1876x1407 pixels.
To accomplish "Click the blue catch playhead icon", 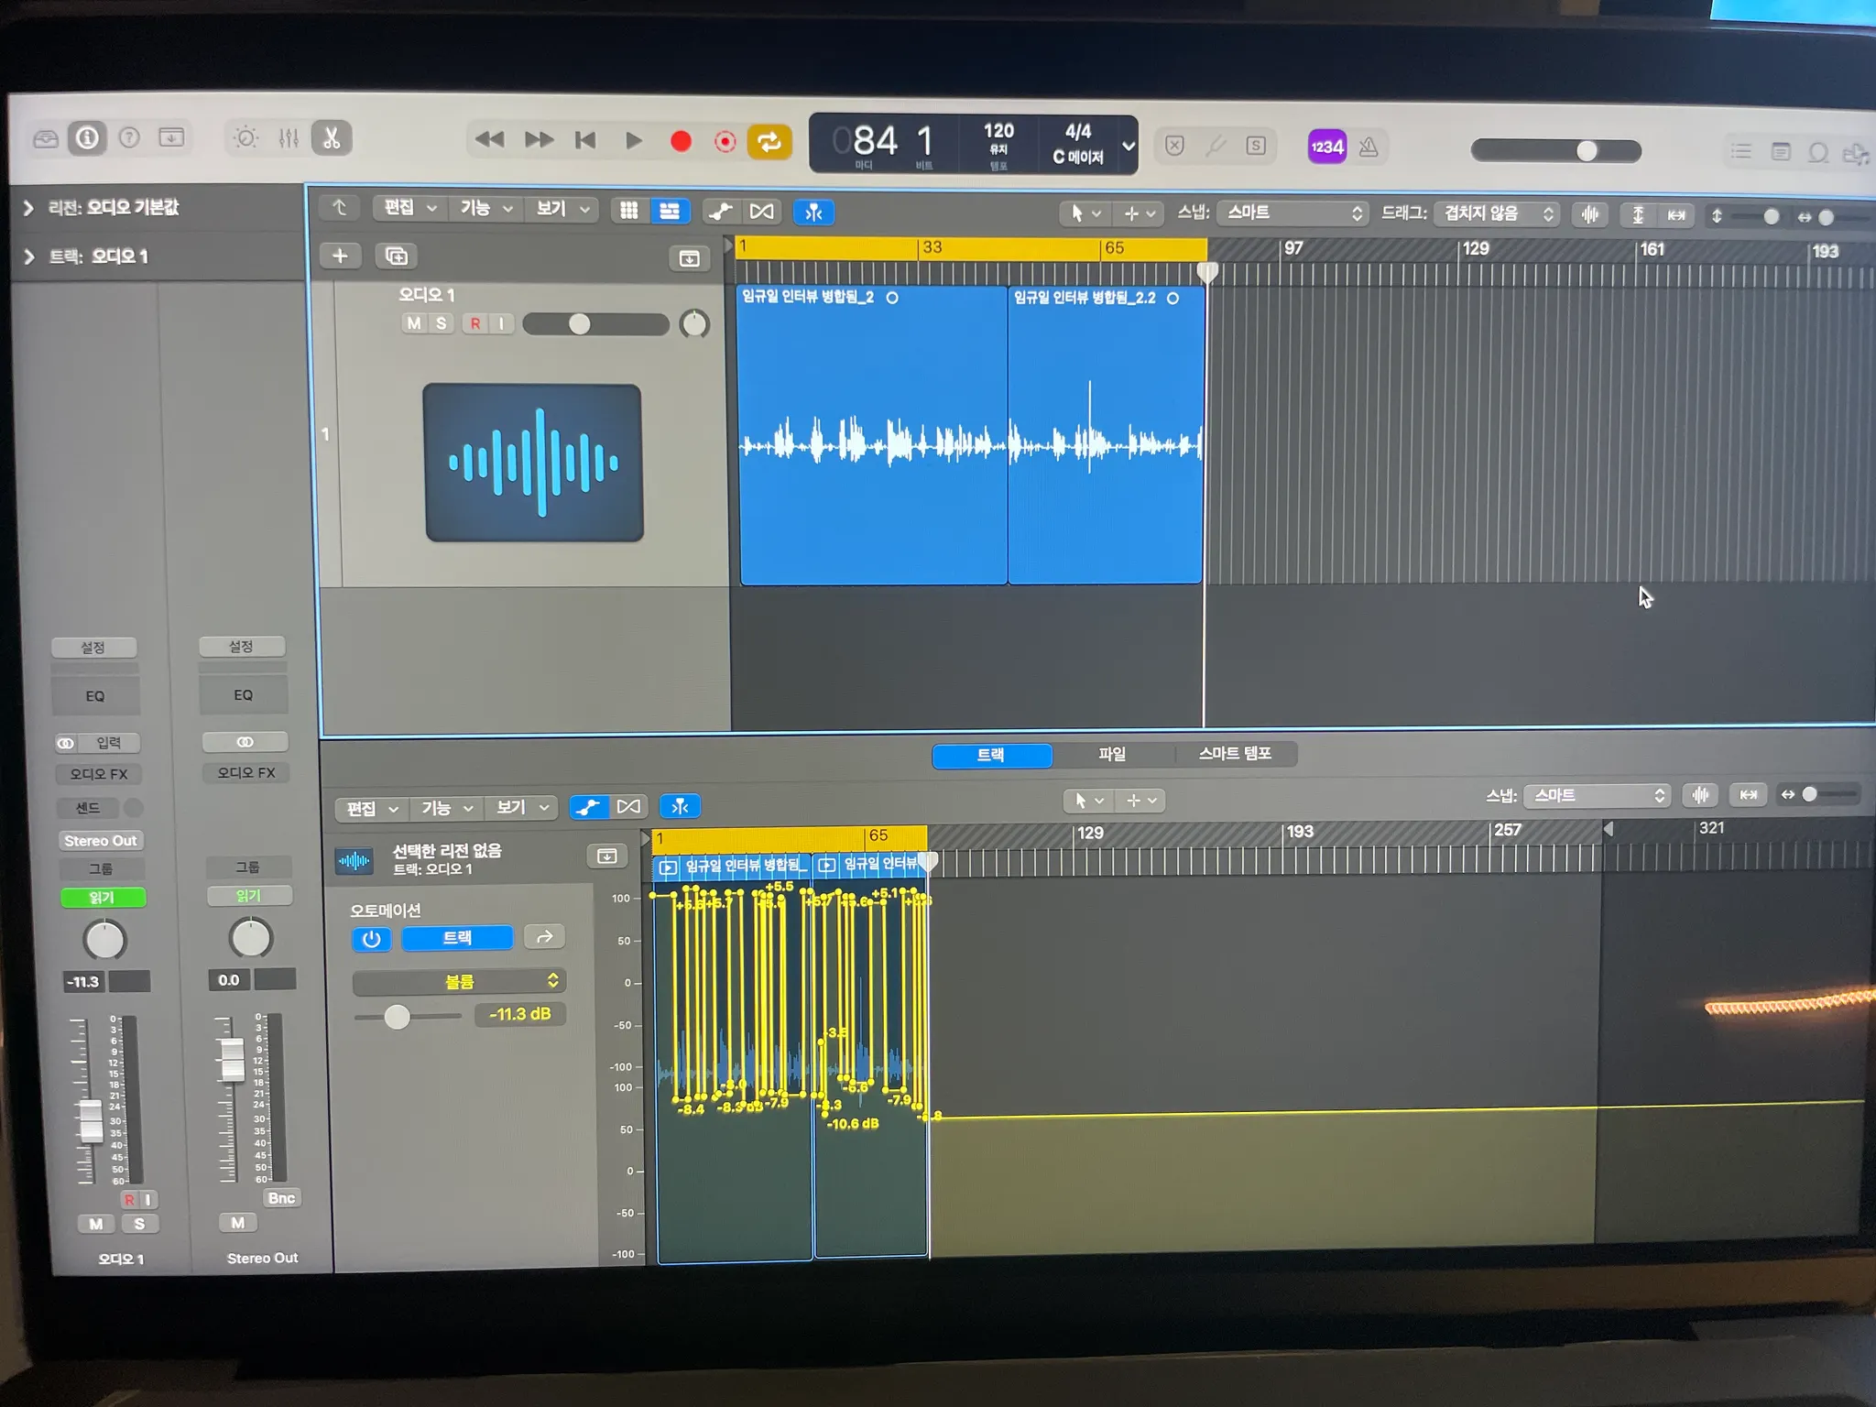I will [x=813, y=213].
